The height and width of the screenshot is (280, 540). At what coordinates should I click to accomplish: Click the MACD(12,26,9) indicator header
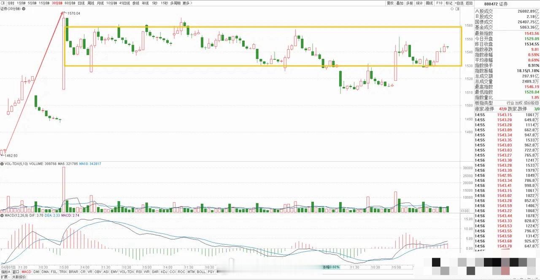coord(16,216)
